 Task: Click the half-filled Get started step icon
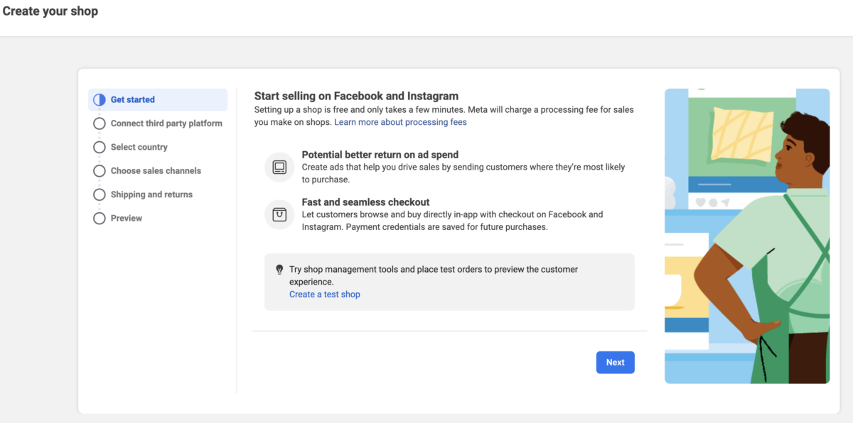[x=100, y=100]
